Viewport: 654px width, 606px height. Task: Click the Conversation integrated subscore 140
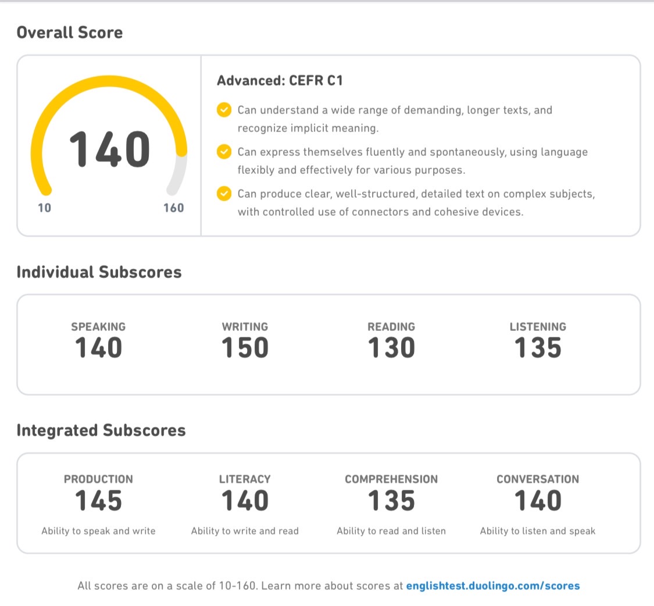tap(538, 500)
